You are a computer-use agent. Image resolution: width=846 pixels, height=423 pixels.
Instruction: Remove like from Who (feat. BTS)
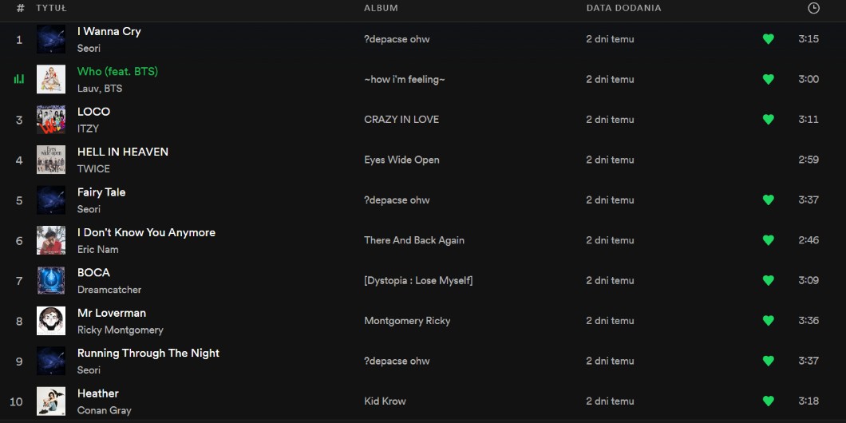pyautogui.click(x=768, y=79)
